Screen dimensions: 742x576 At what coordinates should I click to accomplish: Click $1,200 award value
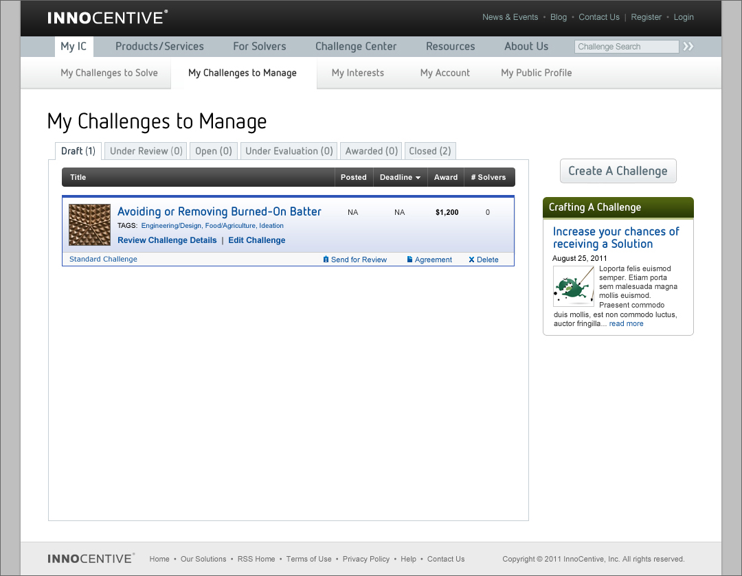point(447,212)
